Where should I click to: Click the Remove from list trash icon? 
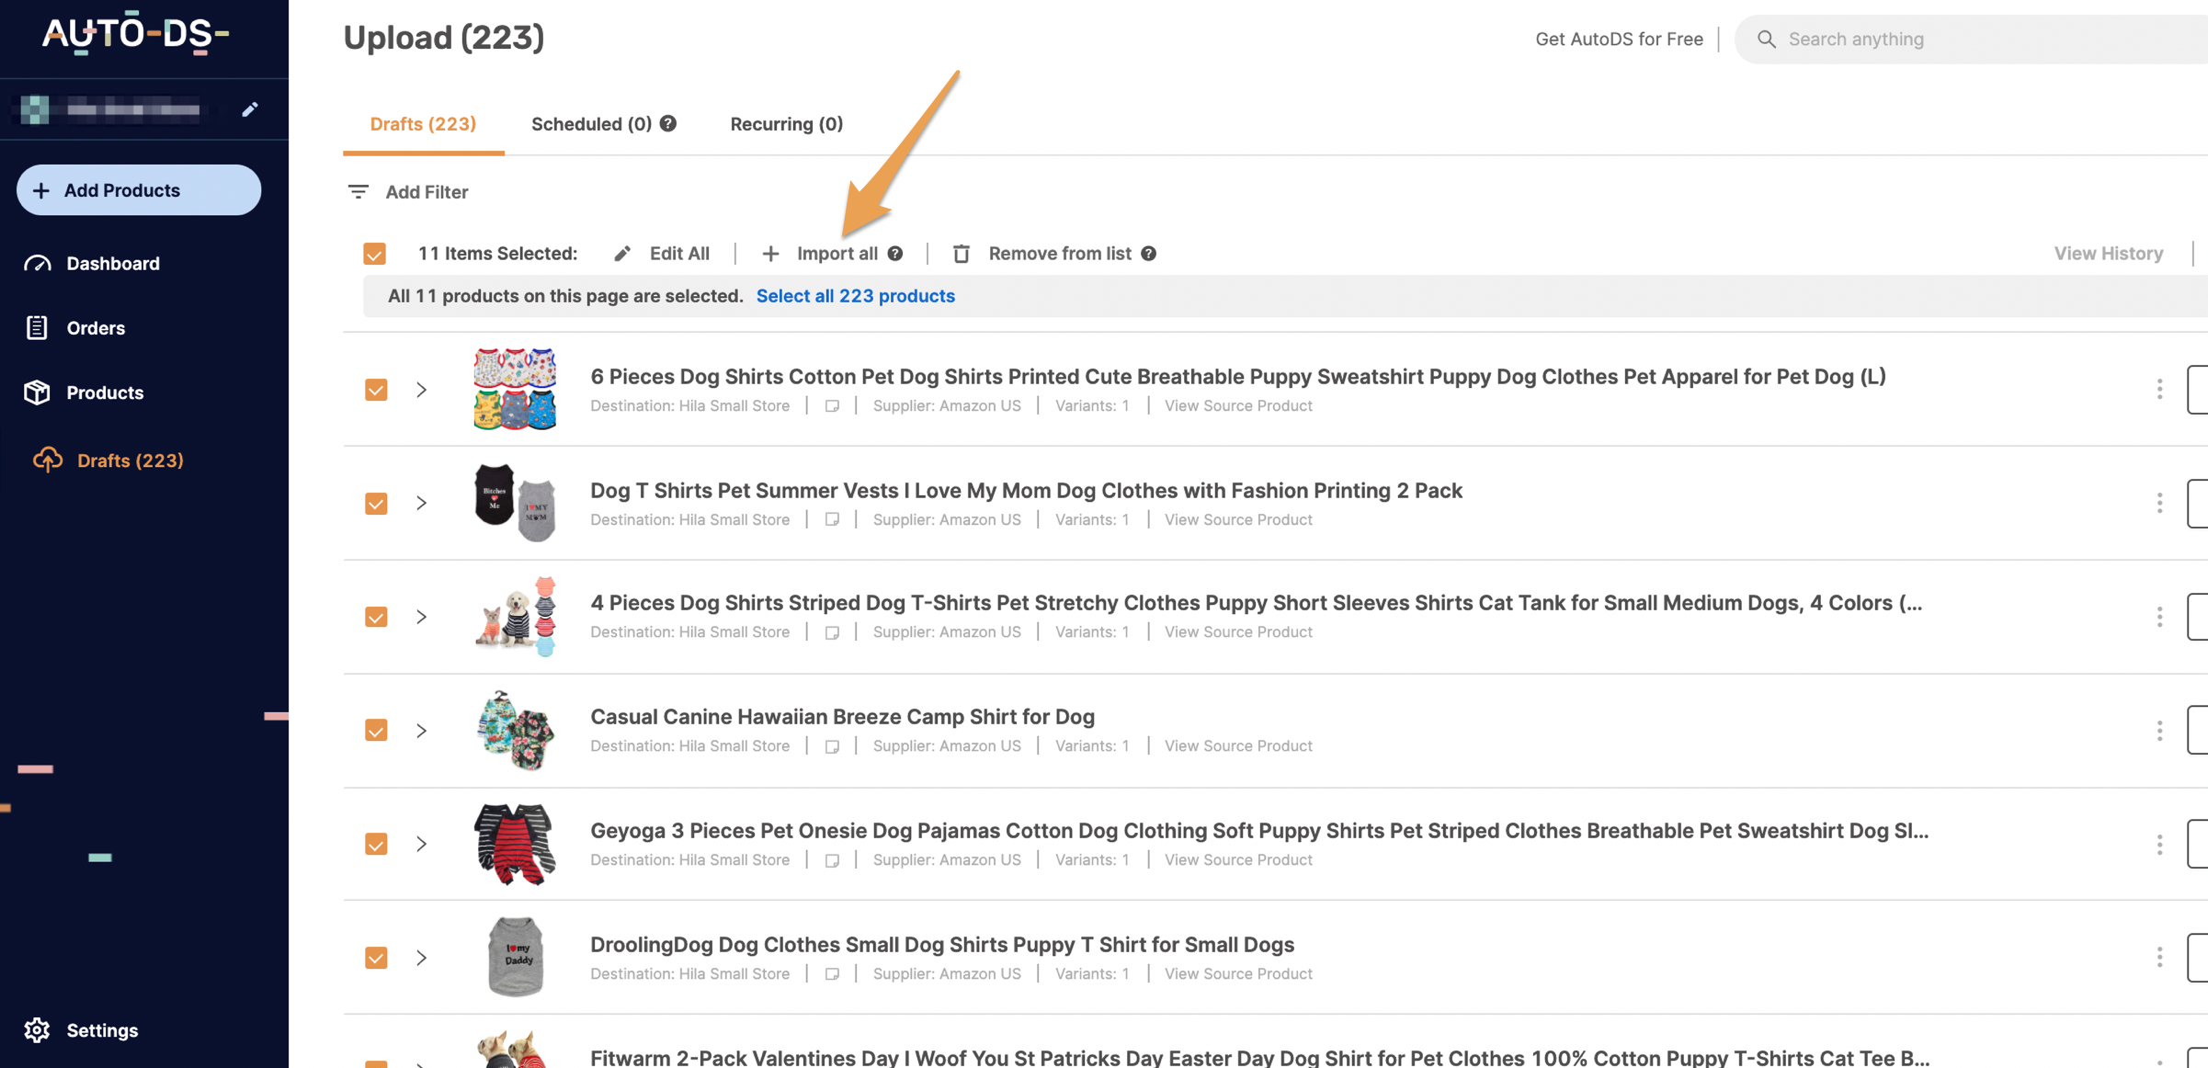[962, 254]
